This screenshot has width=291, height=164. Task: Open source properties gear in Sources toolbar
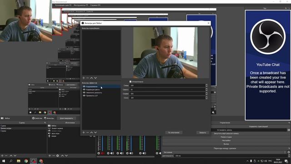[58, 155]
